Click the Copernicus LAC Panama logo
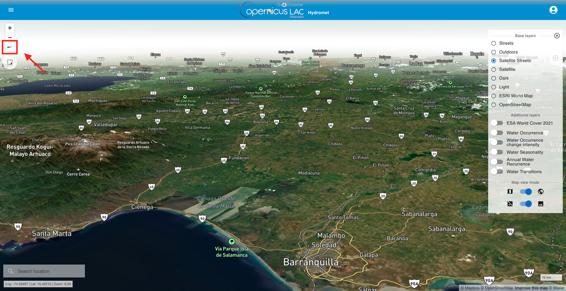Screen dimensions: 566x291 (x=272, y=10)
